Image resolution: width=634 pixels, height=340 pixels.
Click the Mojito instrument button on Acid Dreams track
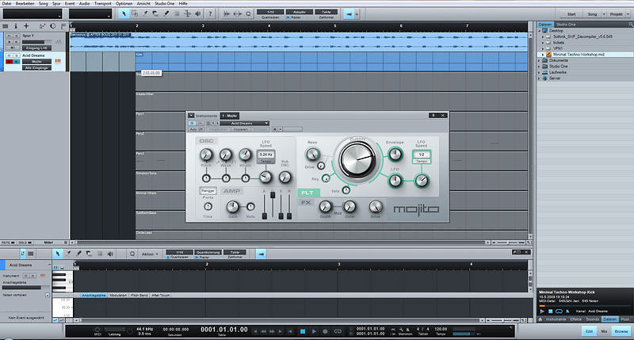tap(36, 62)
